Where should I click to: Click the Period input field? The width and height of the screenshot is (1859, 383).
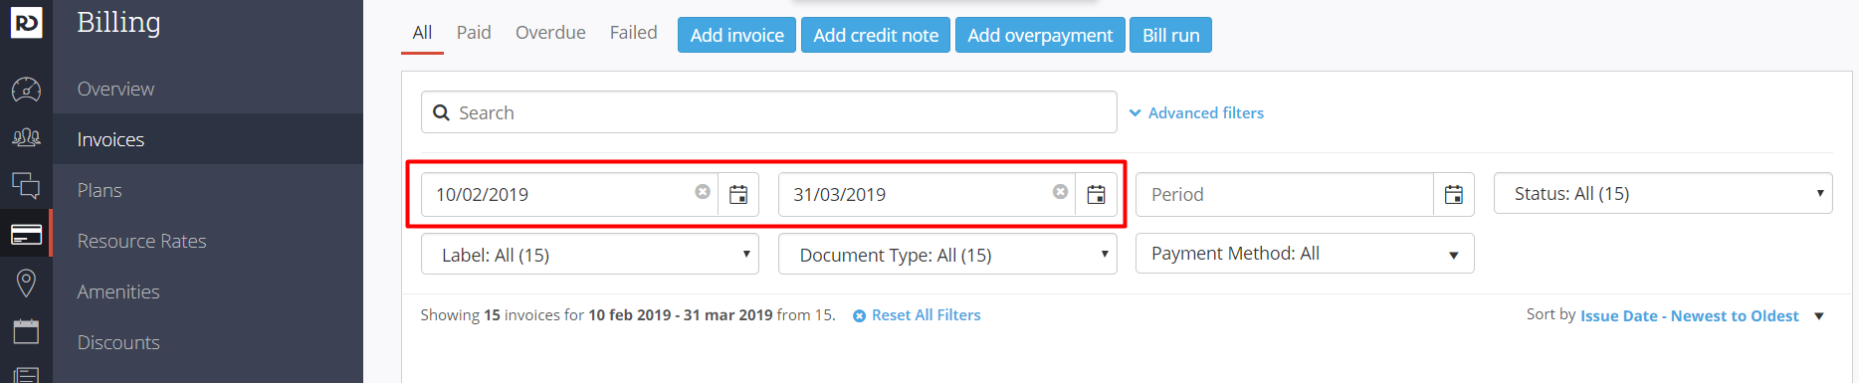click(x=1285, y=195)
